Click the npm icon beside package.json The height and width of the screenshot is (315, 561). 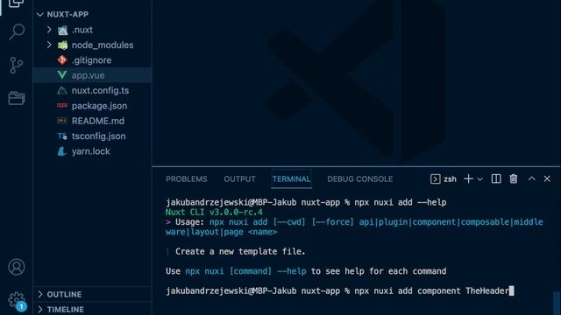pyautogui.click(x=62, y=105)
